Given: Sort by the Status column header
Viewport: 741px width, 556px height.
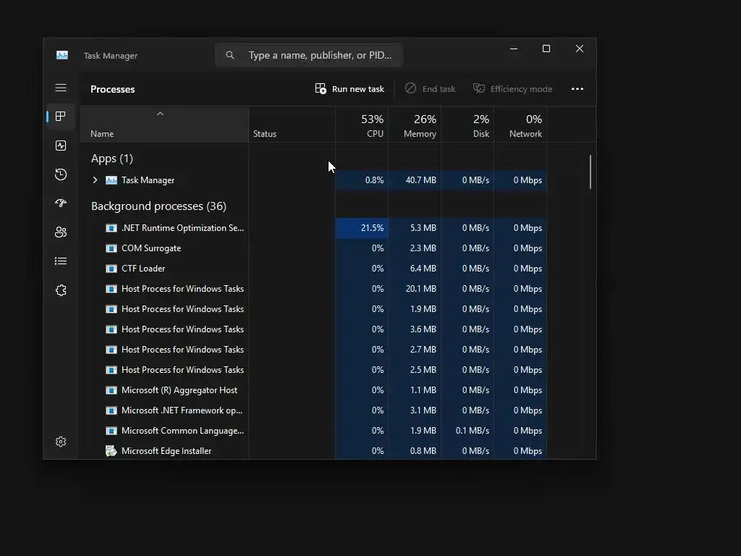Looking at the screenshot, I should (x=292, y=125).
